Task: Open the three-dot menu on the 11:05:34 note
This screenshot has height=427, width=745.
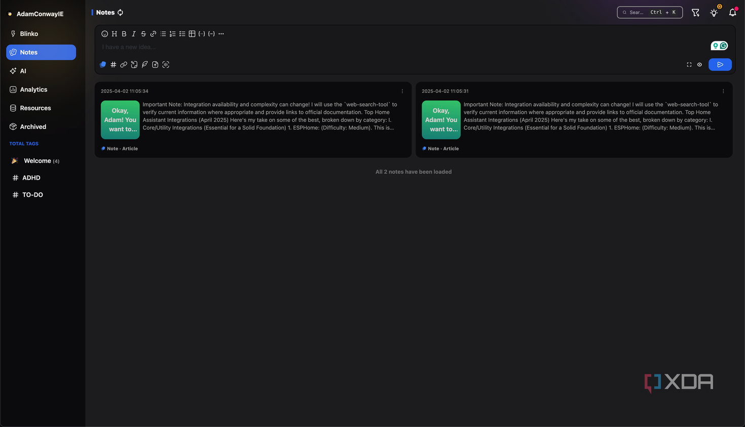Action: [x=402, y=92]
